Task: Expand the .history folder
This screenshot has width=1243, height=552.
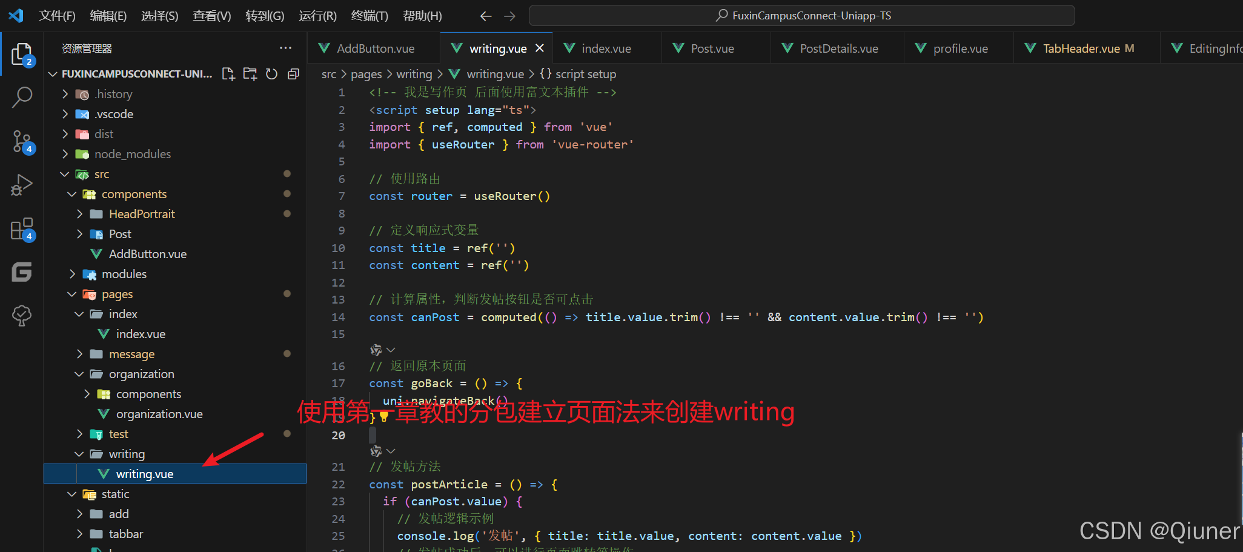Action: click(65, 94)
